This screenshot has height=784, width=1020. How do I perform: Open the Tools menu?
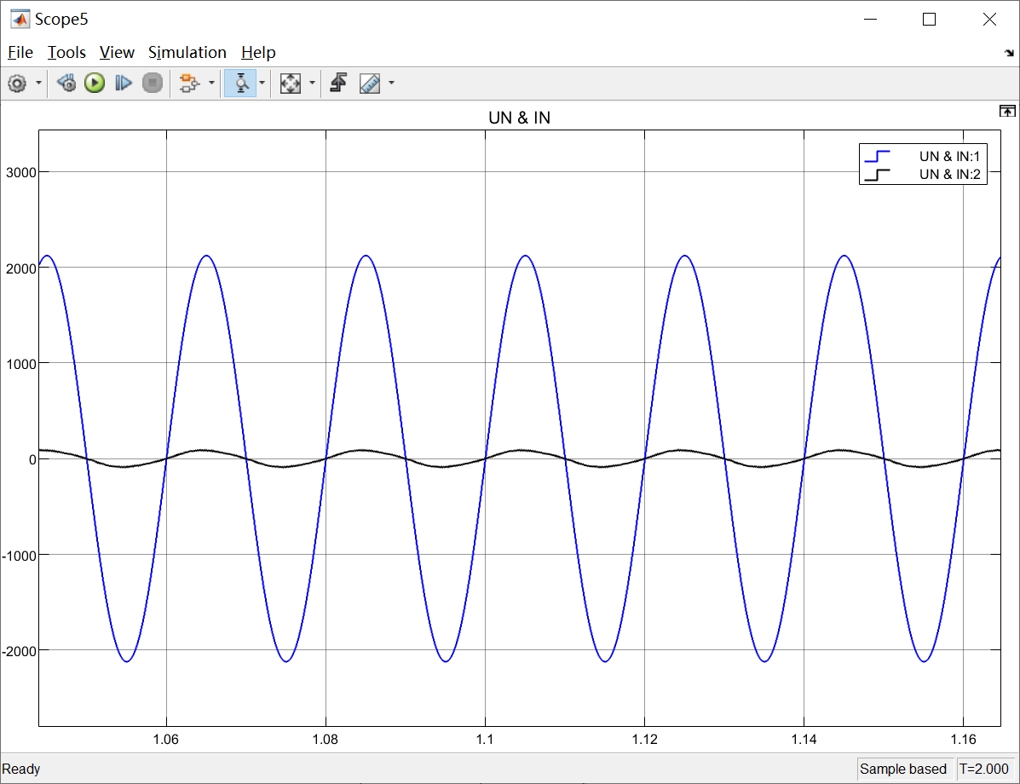pyautogui.click(x=66, y=52)
